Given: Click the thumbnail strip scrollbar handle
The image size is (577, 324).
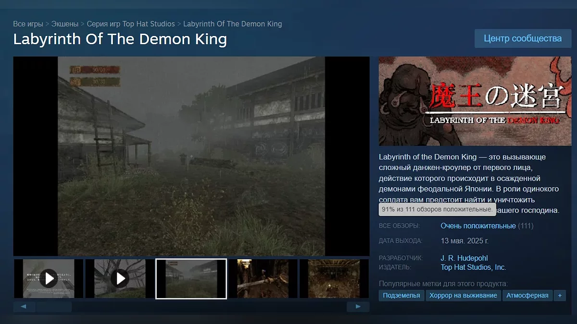Looking at the screenshot, I should (x=54, y=307).
